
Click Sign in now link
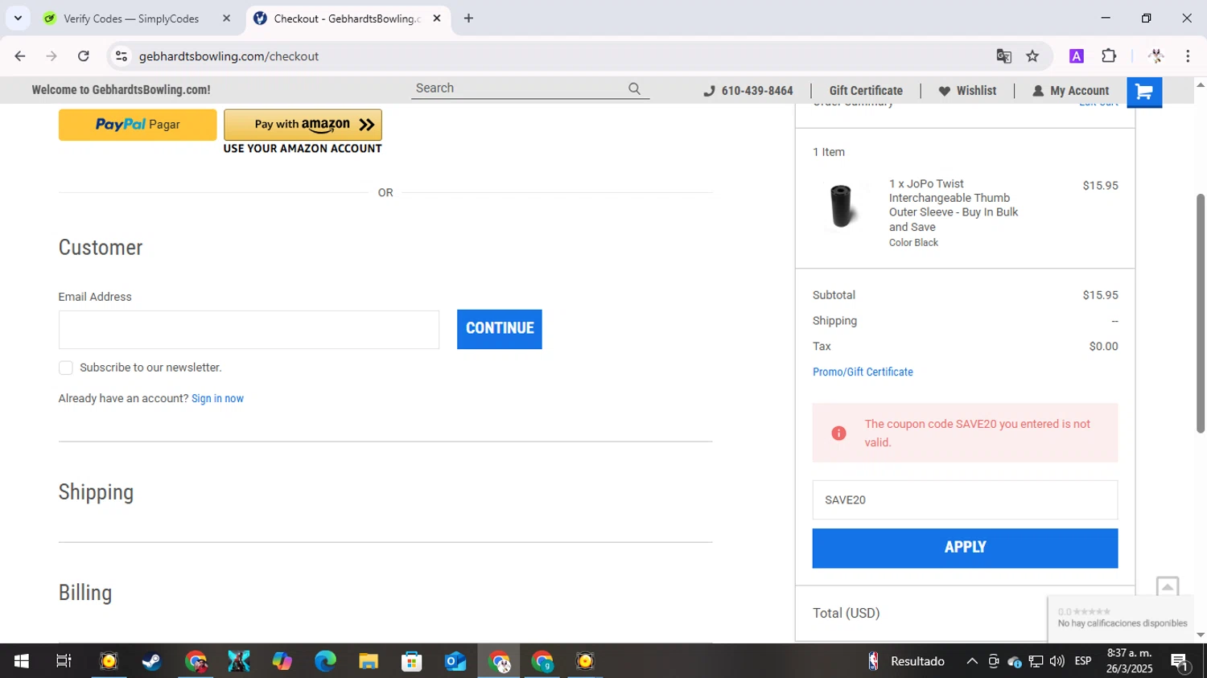[217, 399]
